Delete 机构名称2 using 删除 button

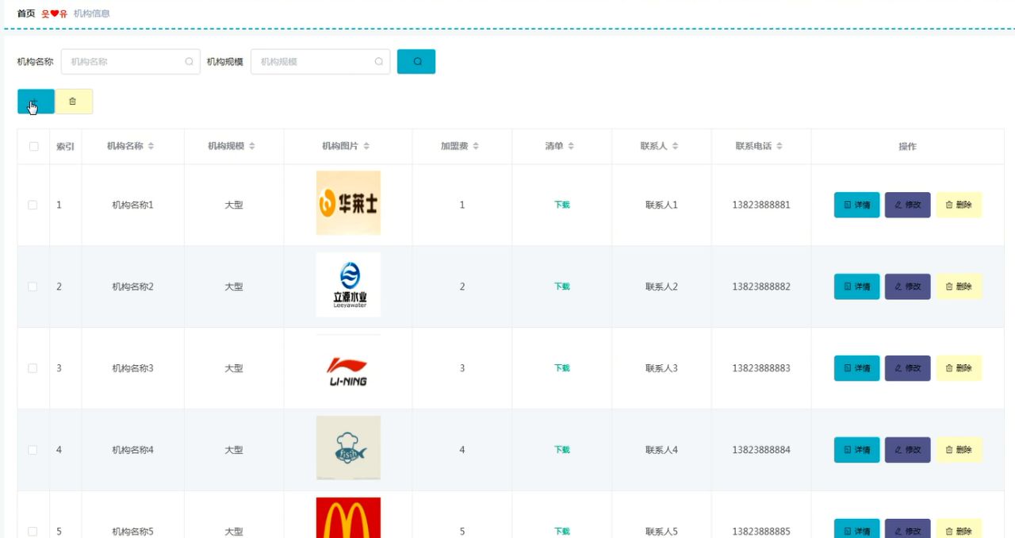pyautogui.click(x=959, y=286)
